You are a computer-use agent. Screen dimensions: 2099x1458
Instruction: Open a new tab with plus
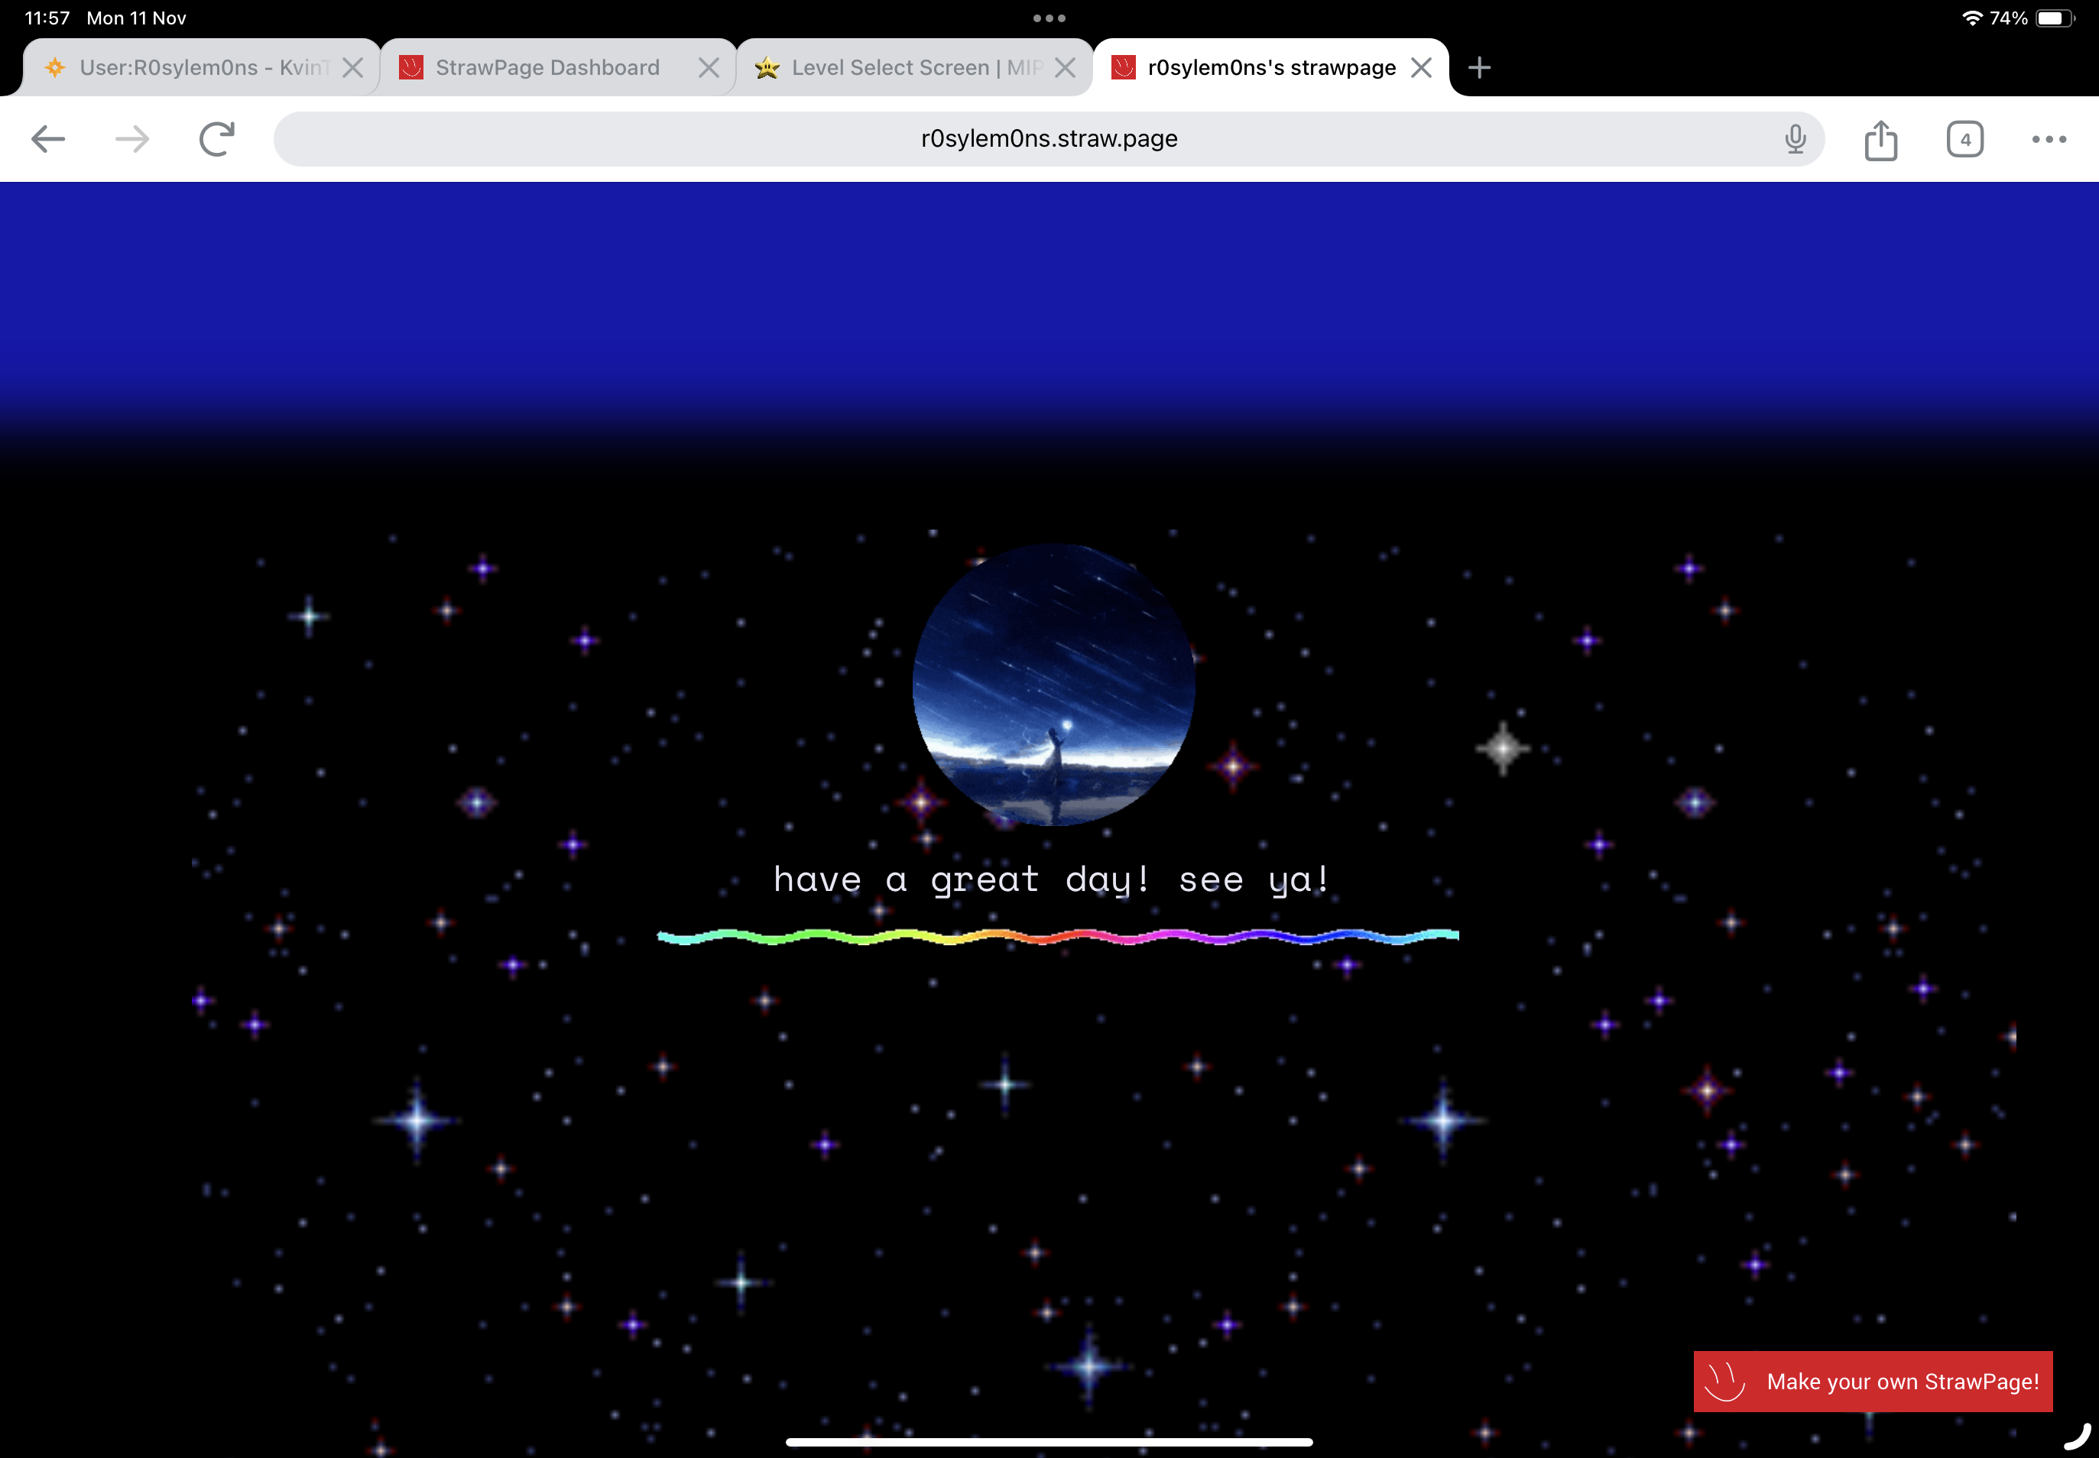1479,67
